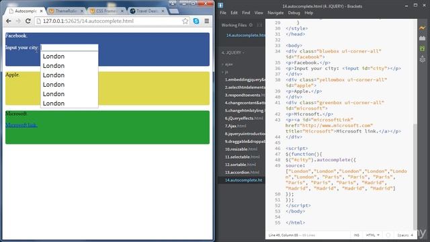
Task: Click the Brackets app icon in title bar
Action: pyautogui.click(x=221, y=5)
